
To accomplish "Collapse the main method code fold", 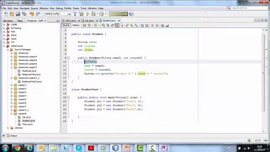I will click(x=68, y=98).
